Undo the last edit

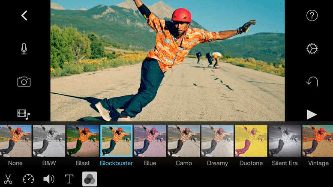pos(312,81)
